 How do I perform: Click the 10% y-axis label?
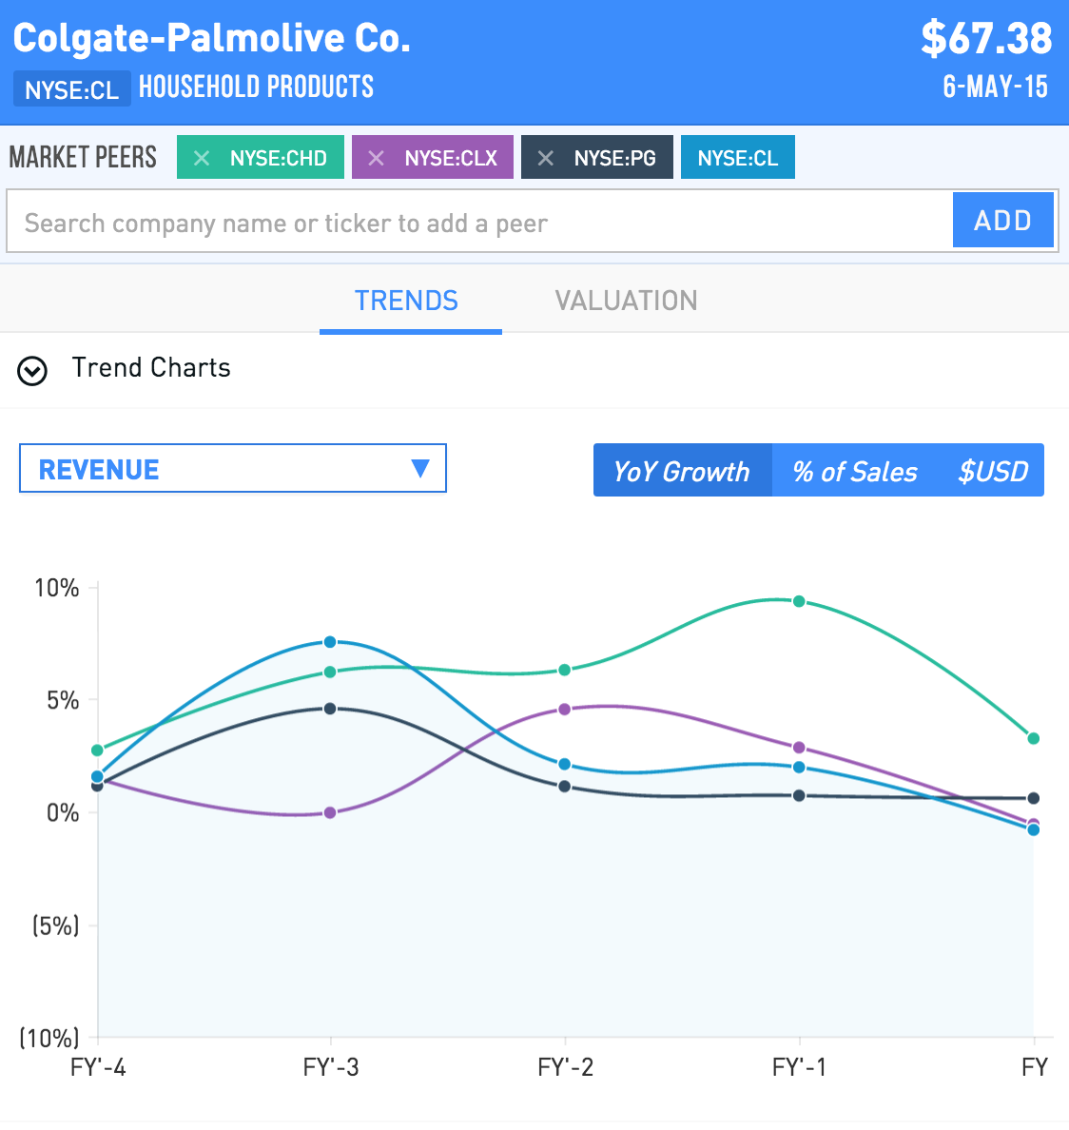click(57, 587)
